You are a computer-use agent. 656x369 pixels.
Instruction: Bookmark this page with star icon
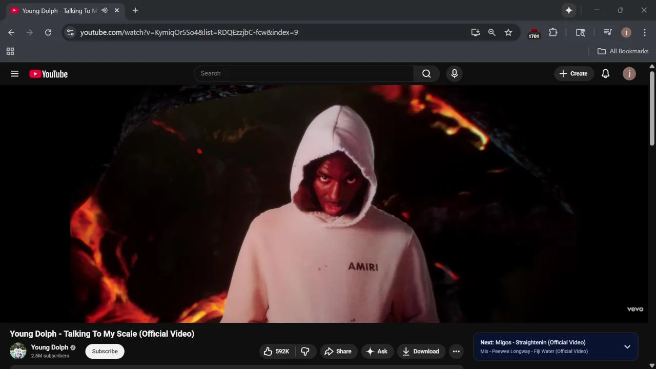[x=508, y=32]
